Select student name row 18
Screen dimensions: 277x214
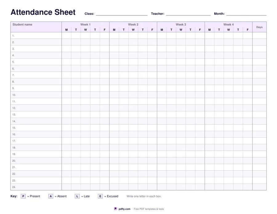point(36,147)
